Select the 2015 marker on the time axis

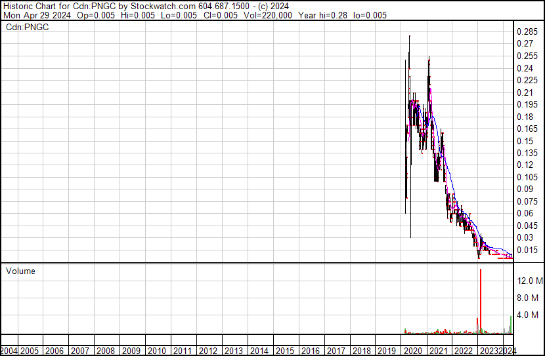(x=284, y=351)
